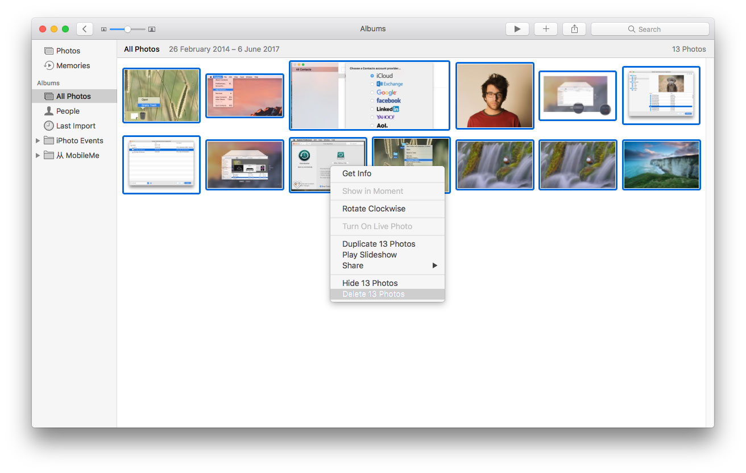Open the Share toolbar button
The width and height of the screenshot is (746, 473).
click(x=574, y=29)
